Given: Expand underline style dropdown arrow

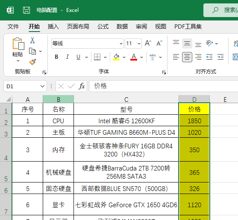Looking at the screenshot, I should pos(86,57).
